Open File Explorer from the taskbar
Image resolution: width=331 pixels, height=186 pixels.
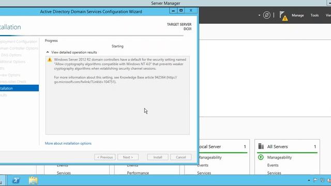pyautogui.click(x=33, y=180)
